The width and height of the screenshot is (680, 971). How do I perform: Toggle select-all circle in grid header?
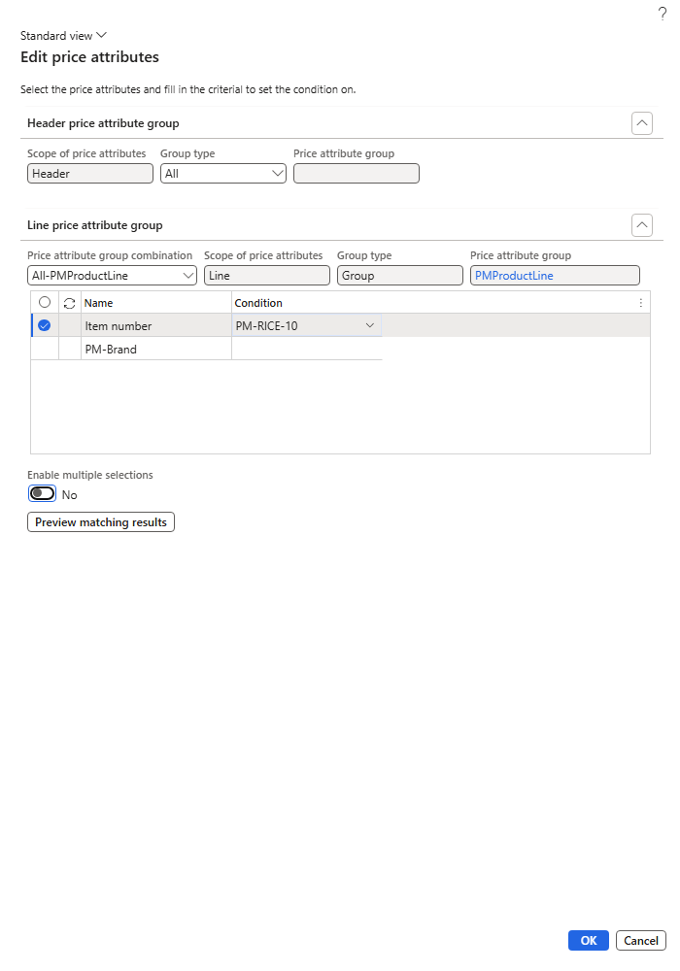click(45, 302)
